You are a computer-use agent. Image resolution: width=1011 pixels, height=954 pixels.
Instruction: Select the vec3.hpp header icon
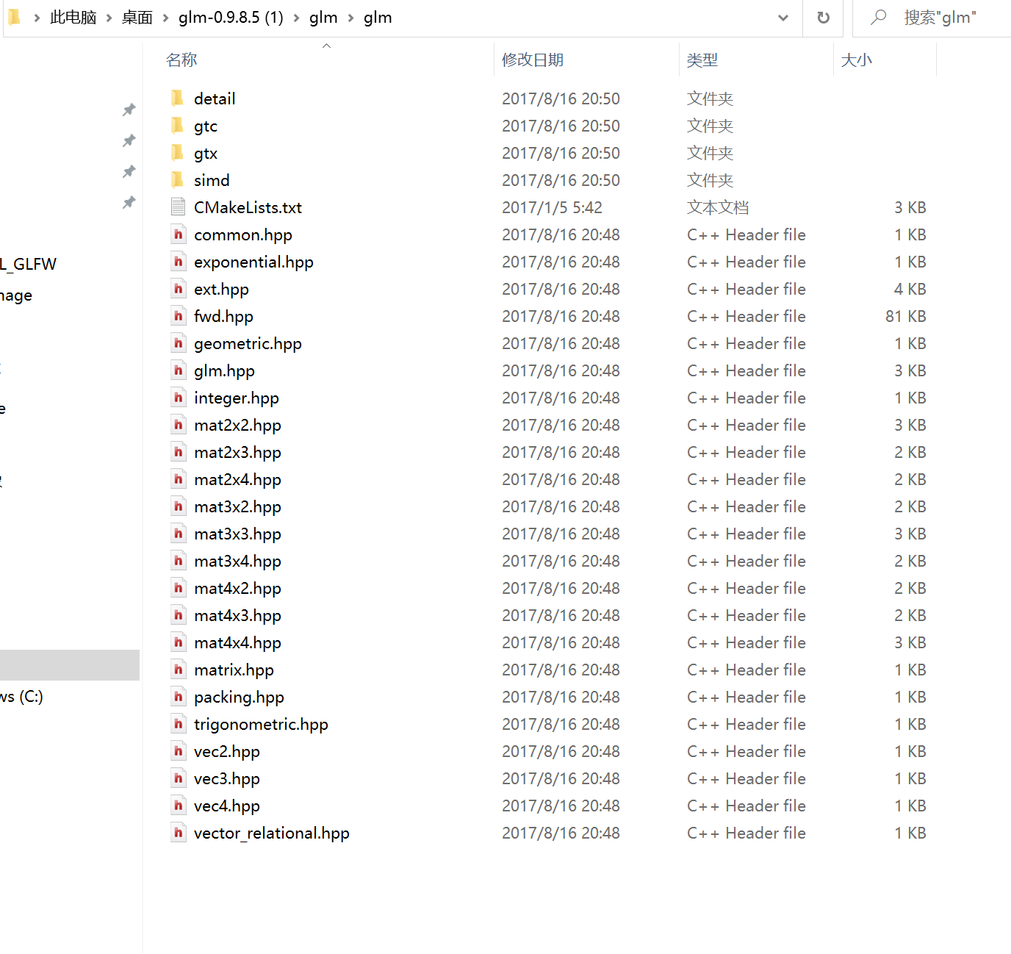(x=178, y=778)
